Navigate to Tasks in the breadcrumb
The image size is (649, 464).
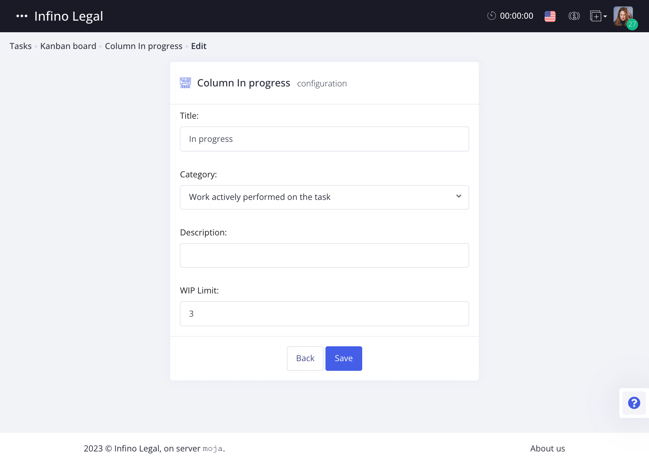20,46
